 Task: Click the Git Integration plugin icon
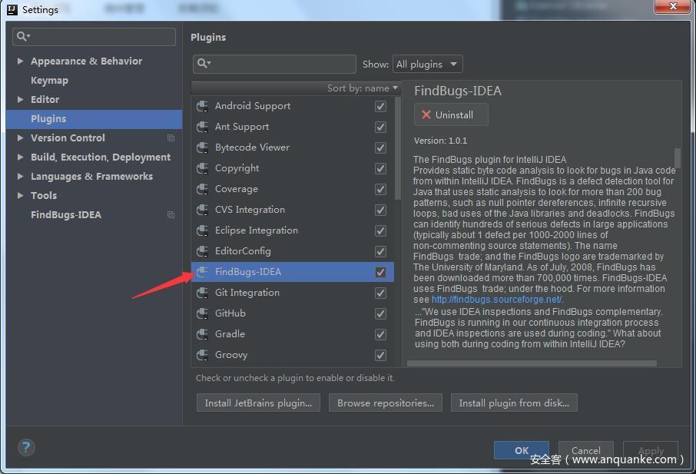point(202,292)
